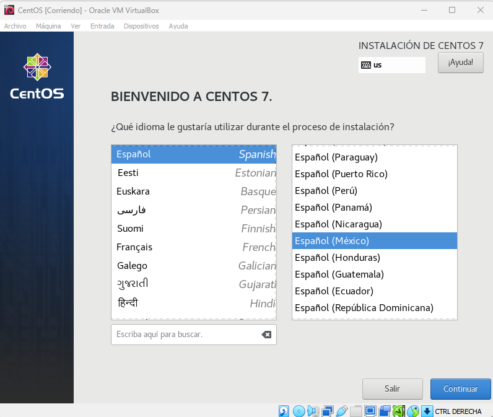
Task: Click the us keyboard layout indicator
Action: click(x=392, y=65)
